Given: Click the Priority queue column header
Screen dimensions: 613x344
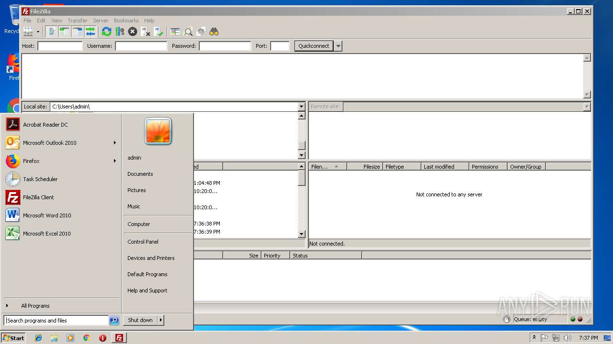Looking at the screenshot, I should click(x=275, y=256).
